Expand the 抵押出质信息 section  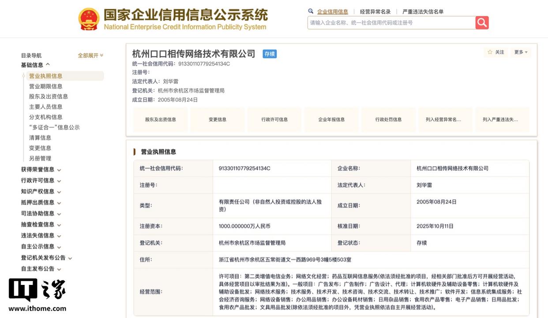pos(41,202)
